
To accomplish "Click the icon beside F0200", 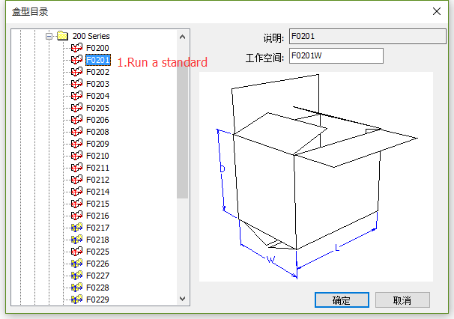I will (76, 48).
